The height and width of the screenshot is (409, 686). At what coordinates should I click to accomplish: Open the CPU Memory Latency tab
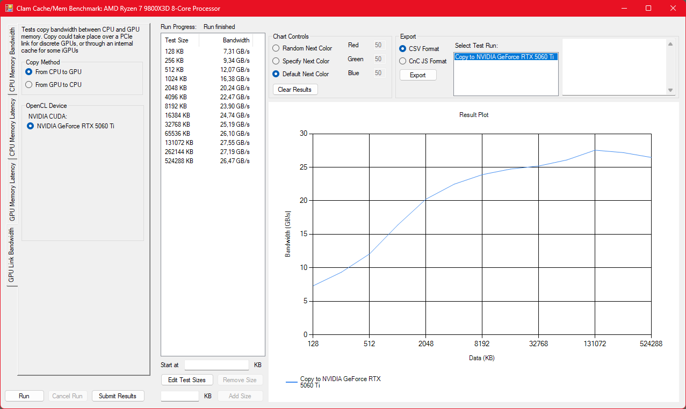pos(12,128)
